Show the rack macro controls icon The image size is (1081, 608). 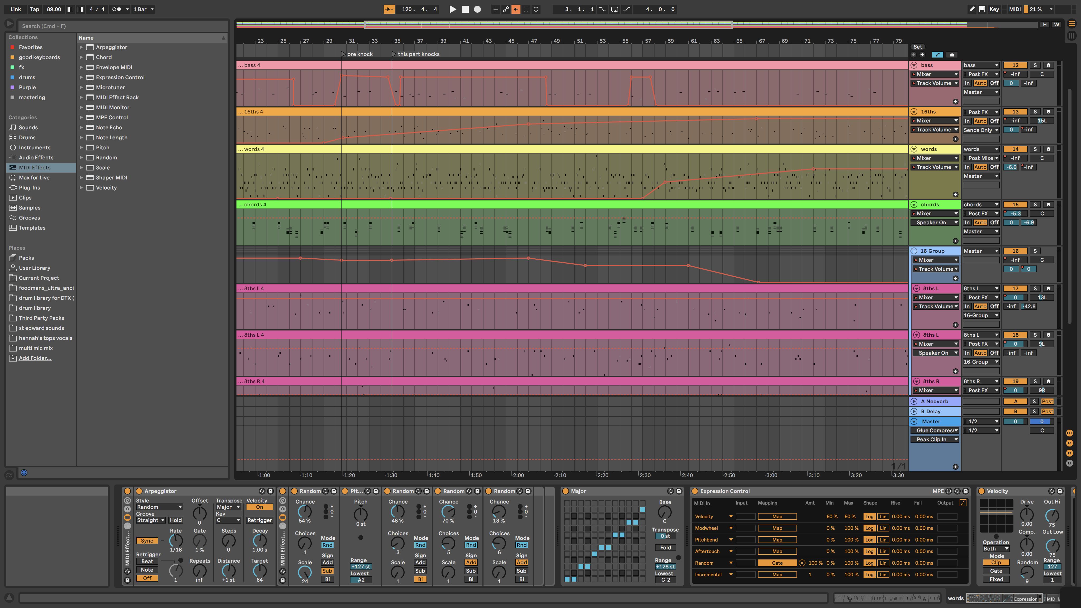pos(127,501)
